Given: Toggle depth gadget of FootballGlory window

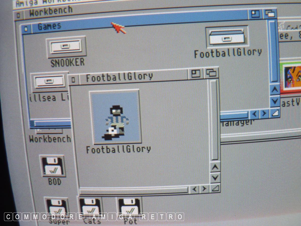Looking at the screenshot, I should click(212, 73).
